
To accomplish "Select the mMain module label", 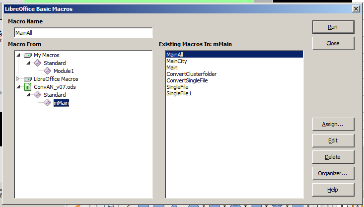I will tap(62, 103).
